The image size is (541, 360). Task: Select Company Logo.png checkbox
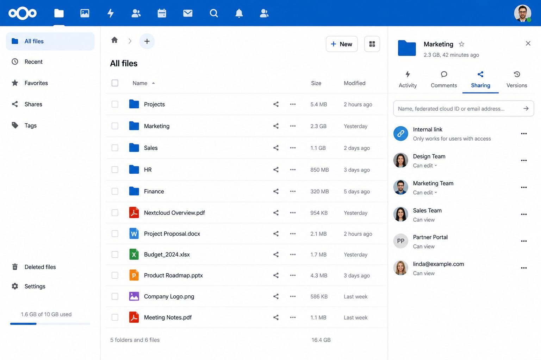(115, 296)
